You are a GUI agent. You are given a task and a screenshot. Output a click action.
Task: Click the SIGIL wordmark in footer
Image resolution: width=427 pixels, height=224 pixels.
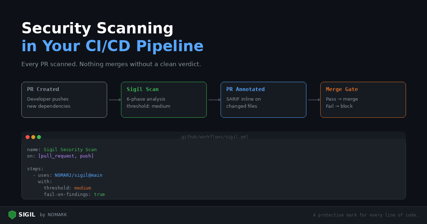[27, 215]
